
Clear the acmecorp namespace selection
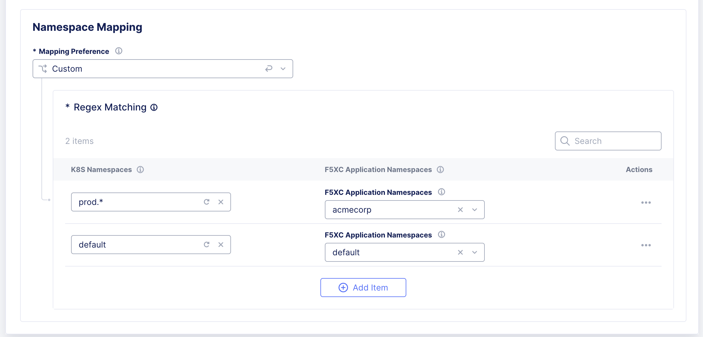coord(460,210)
